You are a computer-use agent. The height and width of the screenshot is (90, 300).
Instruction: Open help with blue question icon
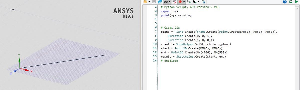coord(285,1)
